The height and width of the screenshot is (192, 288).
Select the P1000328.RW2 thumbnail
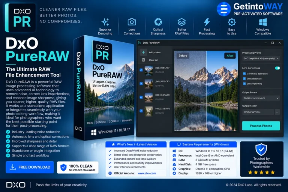pyautogui.click(x=148, y=111)
